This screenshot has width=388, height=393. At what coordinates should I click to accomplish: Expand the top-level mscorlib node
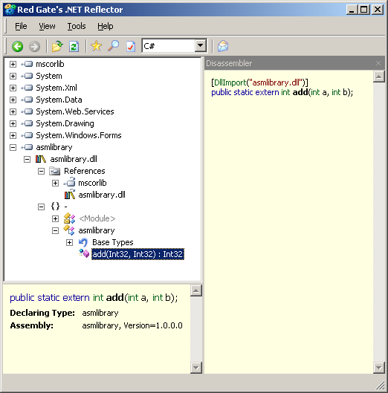point(13,64)
